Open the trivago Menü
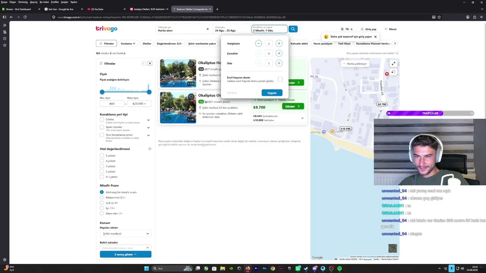This screenshot has width=486, height=273. 390,29
